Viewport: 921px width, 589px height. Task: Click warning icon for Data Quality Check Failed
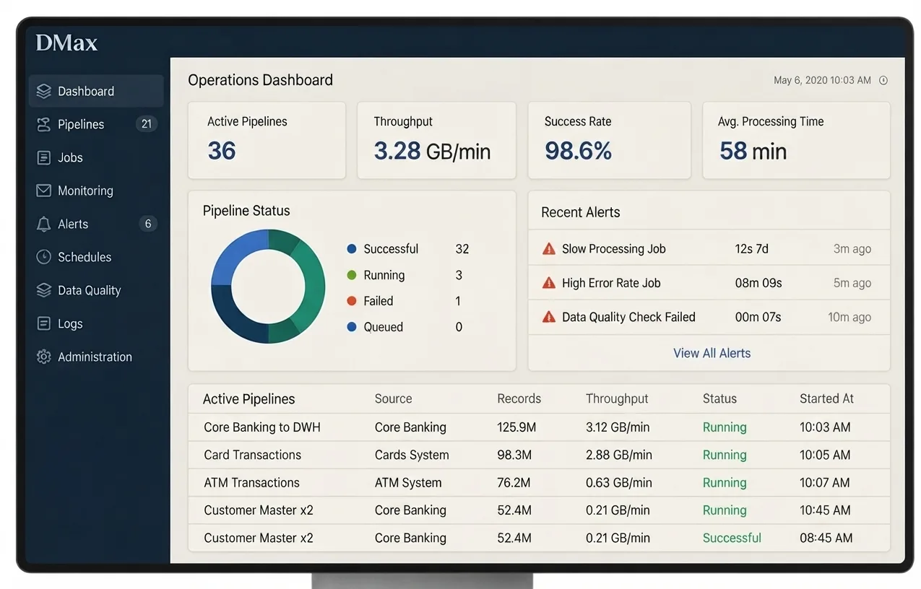tap(549, 317)
